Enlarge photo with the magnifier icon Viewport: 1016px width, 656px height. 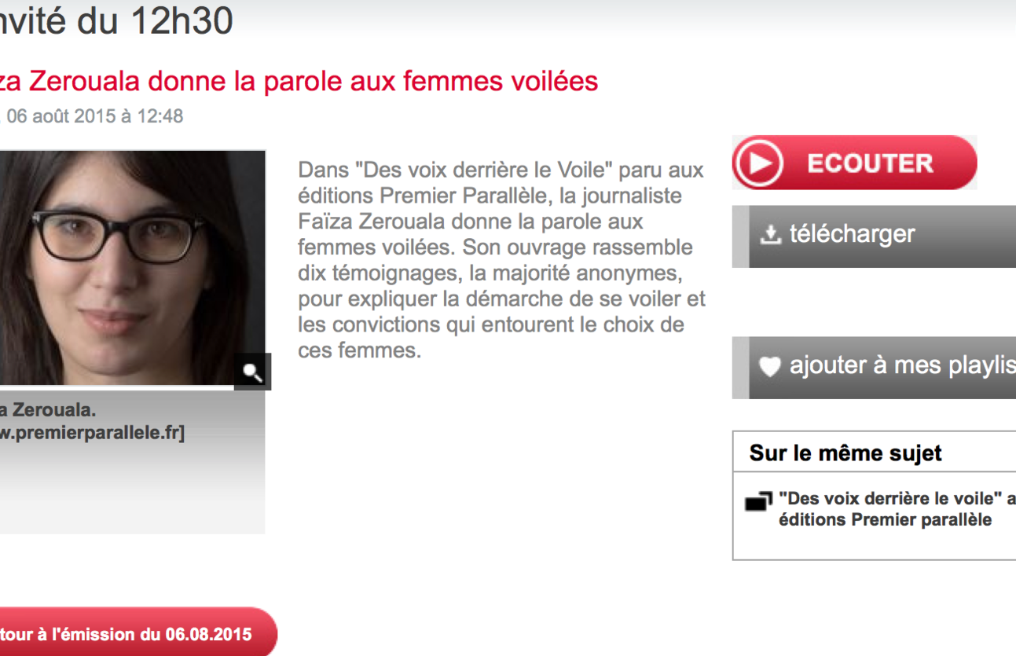click(253, 372)
